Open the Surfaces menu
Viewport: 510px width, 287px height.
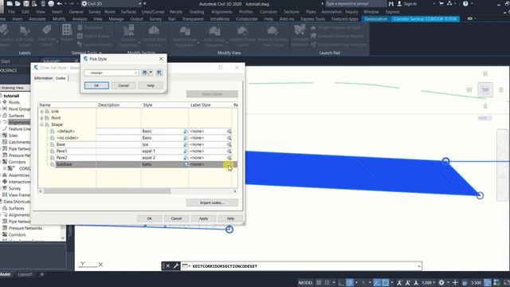(x=128, y=12)
